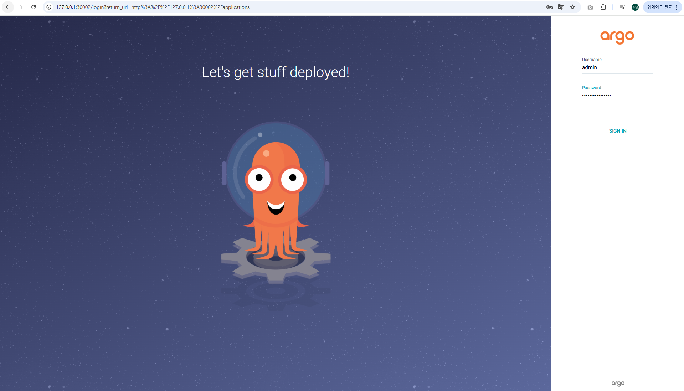This screenshot has width=684, height=391.
Task: Click the 'Let's get stuff deployed!' heading
Action: 276,72
